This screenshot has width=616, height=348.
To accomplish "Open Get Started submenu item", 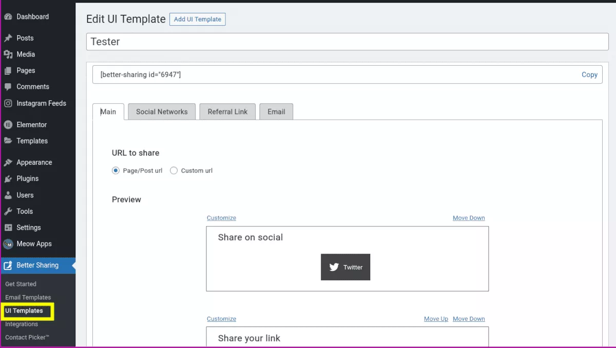I will [x=21, y=284].
